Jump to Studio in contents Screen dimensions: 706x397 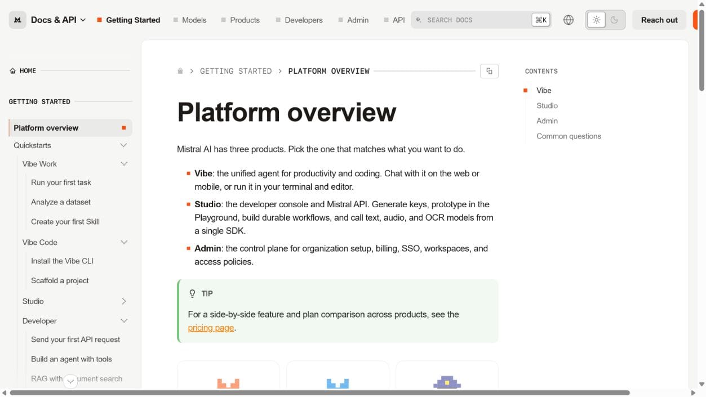(x=547, y=106)
